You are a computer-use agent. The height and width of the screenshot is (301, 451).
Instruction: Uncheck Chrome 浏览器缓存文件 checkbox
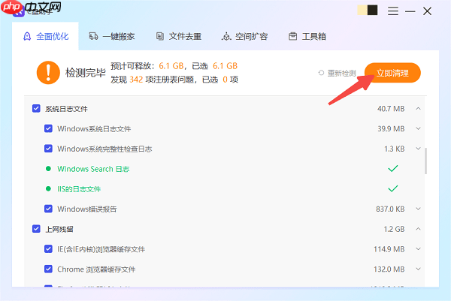[48, 269]
